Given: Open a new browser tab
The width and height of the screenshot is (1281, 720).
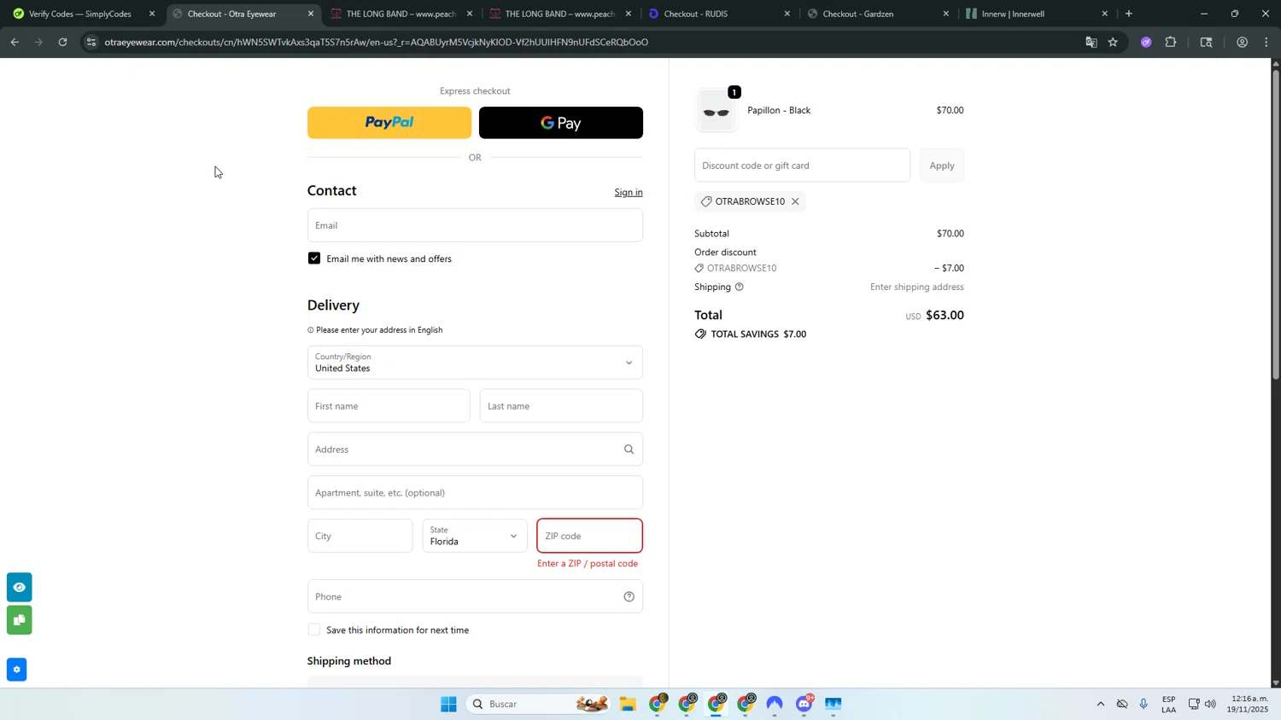Looking at the screenshot, I should click(x=1129, y=14).
